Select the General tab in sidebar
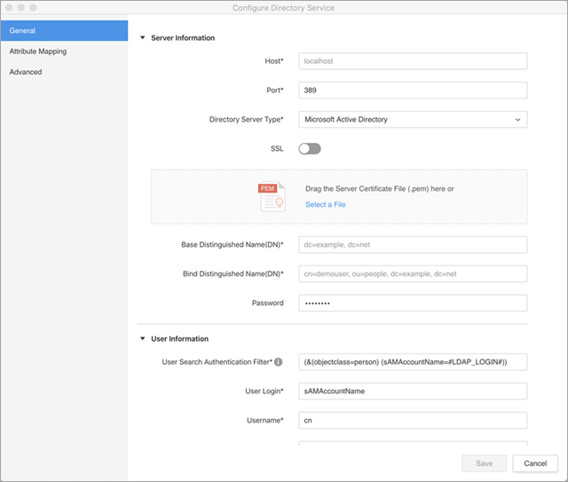This screenshot has height=482, width=568. [x=64, y=31]
